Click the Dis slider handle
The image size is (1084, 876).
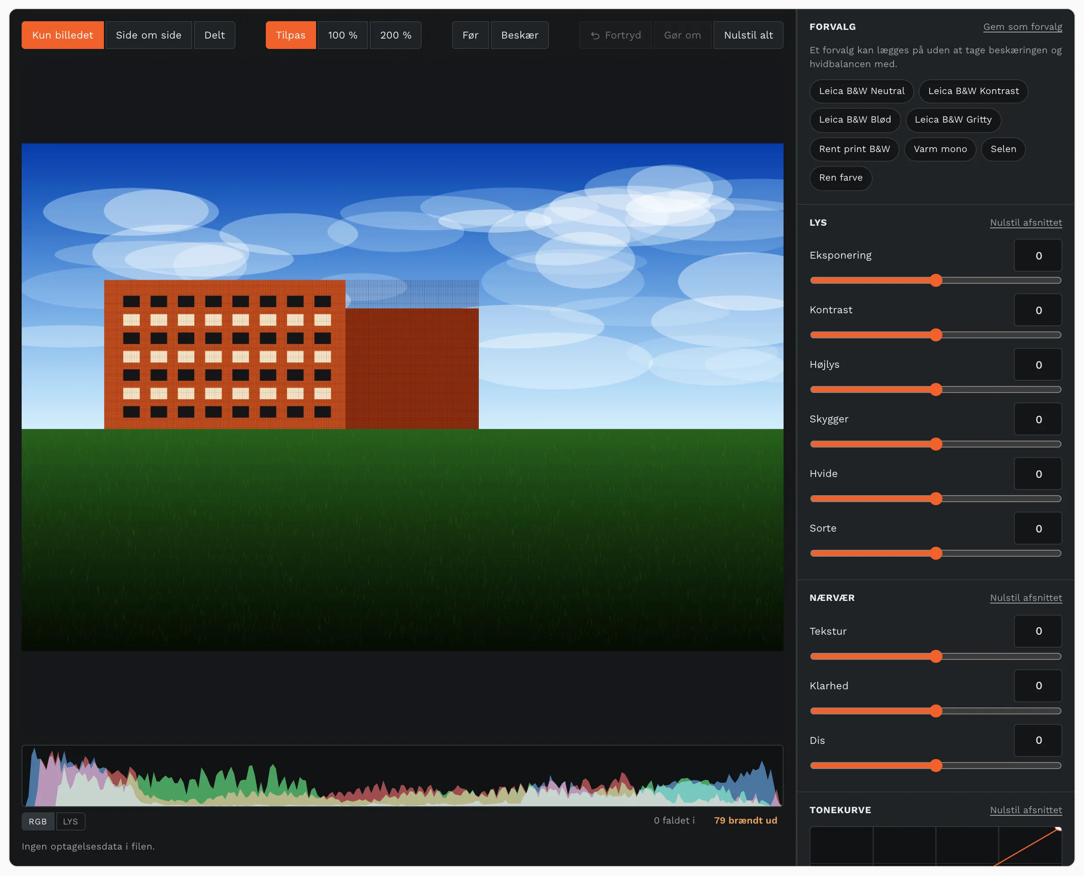pos(936,766)
